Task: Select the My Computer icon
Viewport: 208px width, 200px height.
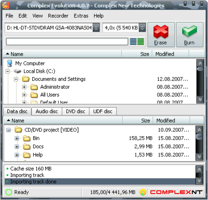Action: 10,63
